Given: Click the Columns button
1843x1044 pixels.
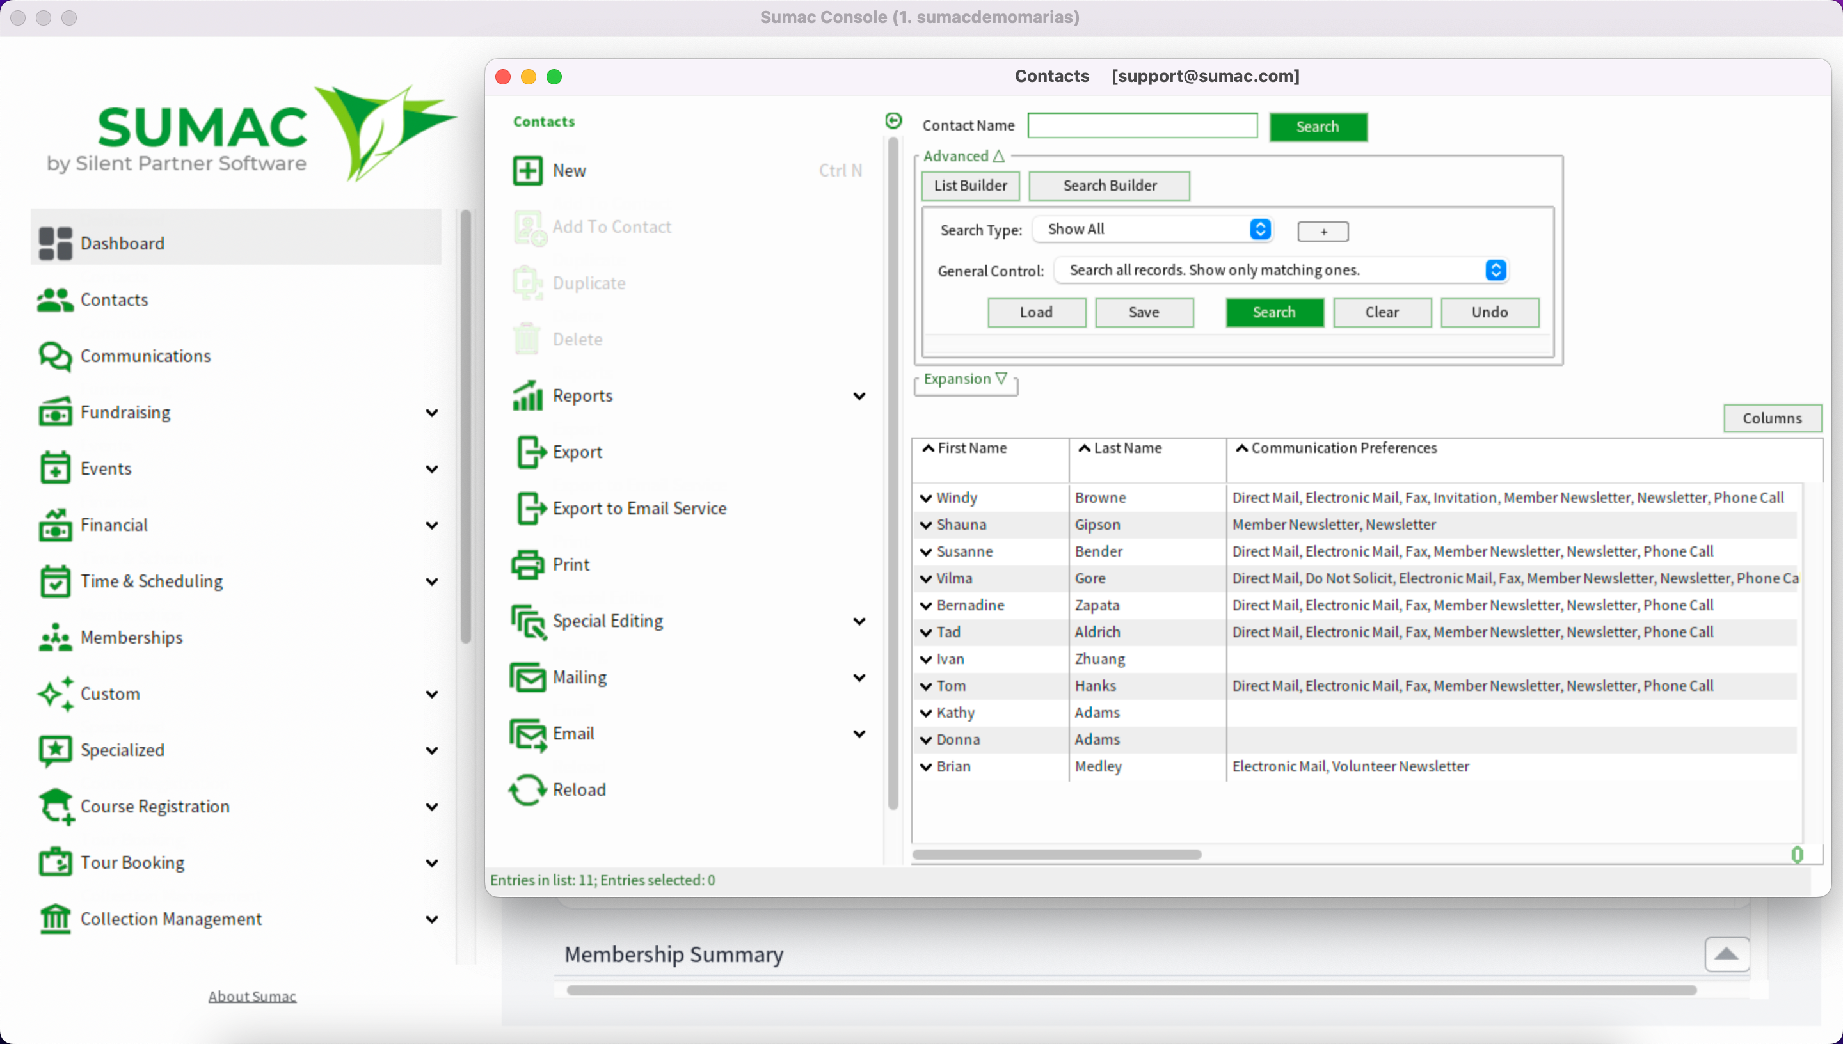Looking at the screenshot, I should pos(1772,419).
